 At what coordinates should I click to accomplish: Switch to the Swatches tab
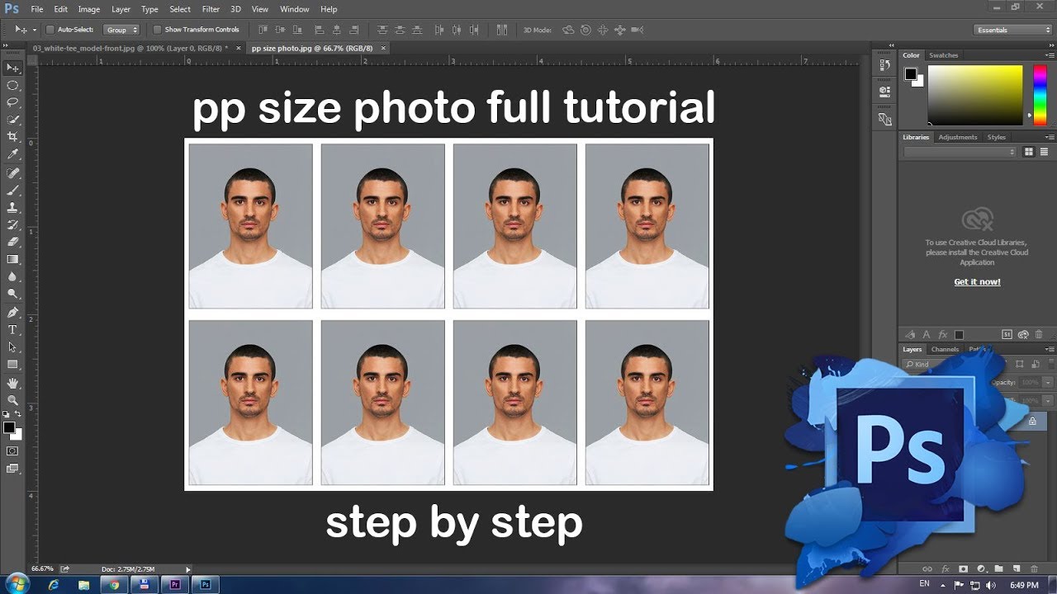[943, 55]
